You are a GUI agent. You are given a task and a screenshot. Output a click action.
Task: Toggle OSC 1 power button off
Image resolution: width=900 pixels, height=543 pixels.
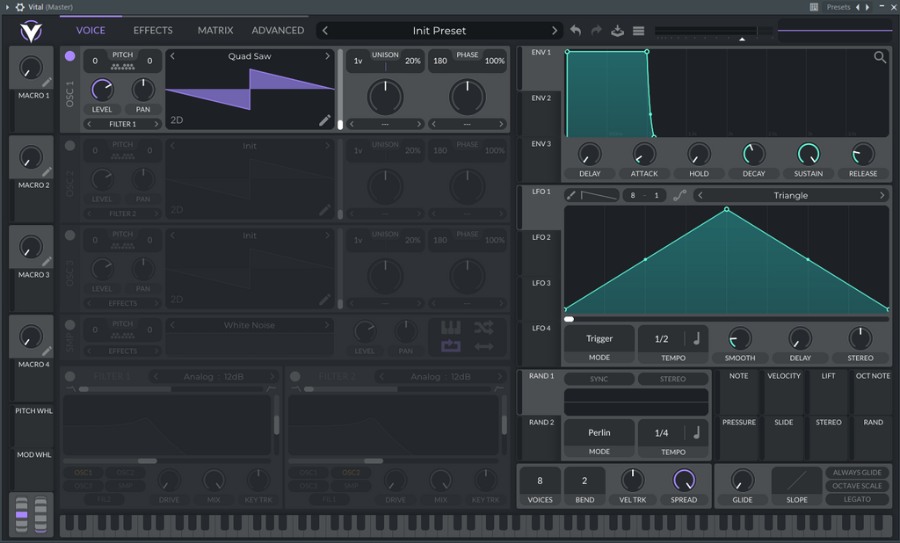[x=70, y=55]
